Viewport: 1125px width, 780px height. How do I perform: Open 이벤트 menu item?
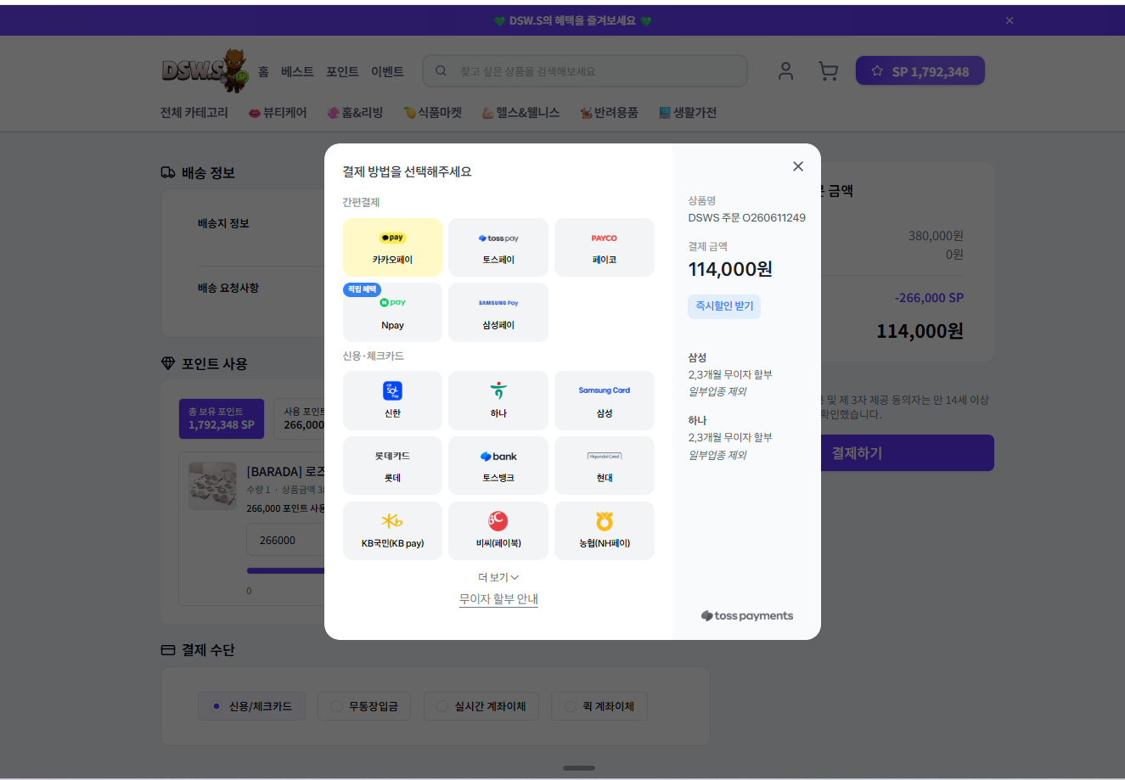387,71
